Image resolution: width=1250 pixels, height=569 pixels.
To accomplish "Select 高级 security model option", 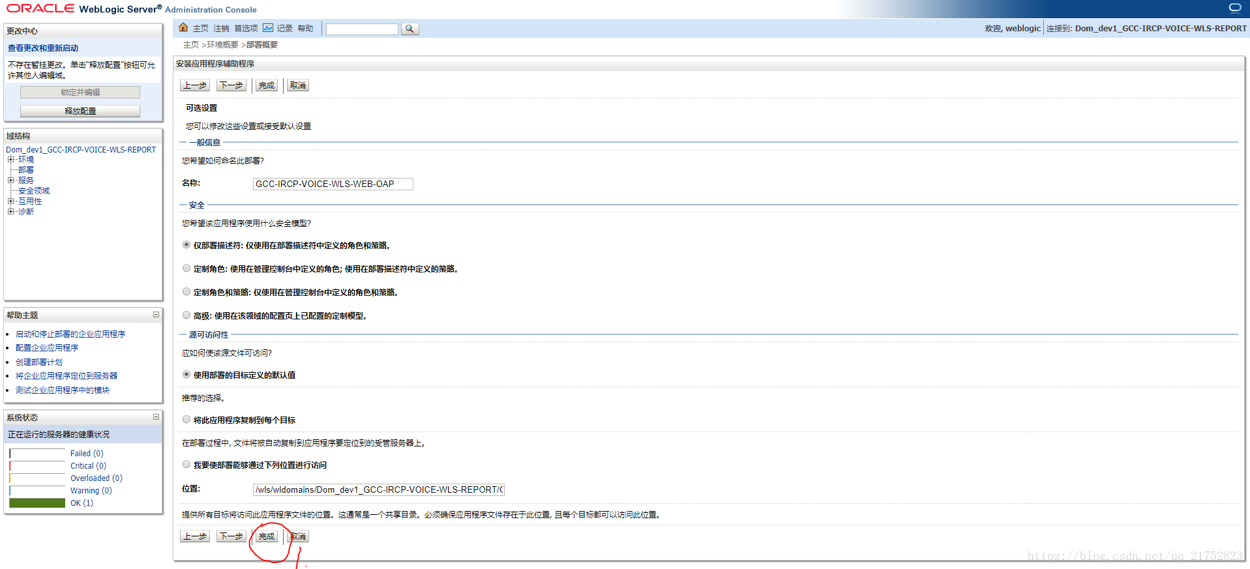I will 186,315.
